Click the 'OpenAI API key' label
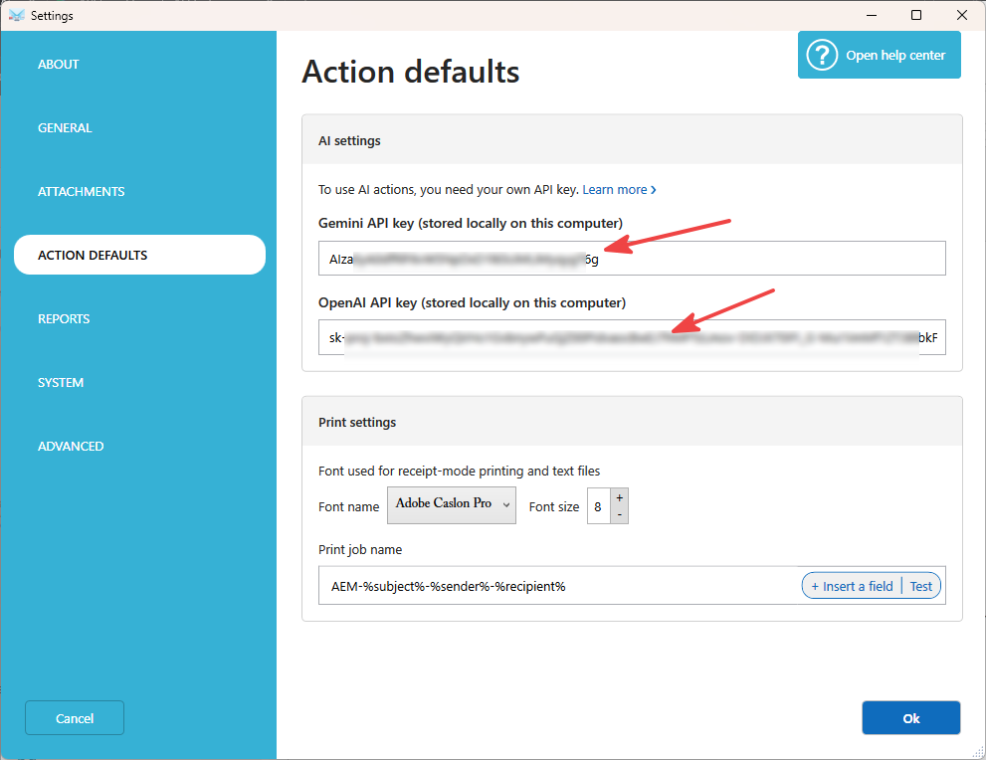 coord(473,302)
